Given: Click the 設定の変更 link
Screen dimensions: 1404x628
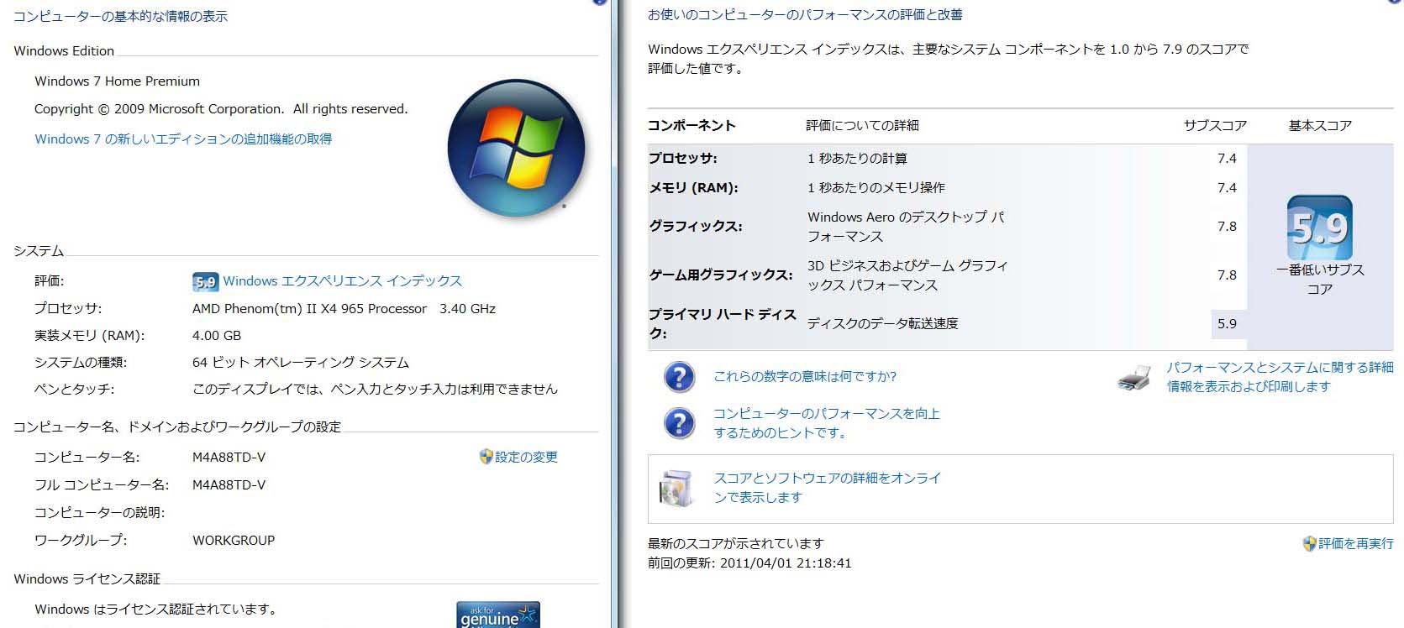Looking at the screenshot, I should [526, 457].
